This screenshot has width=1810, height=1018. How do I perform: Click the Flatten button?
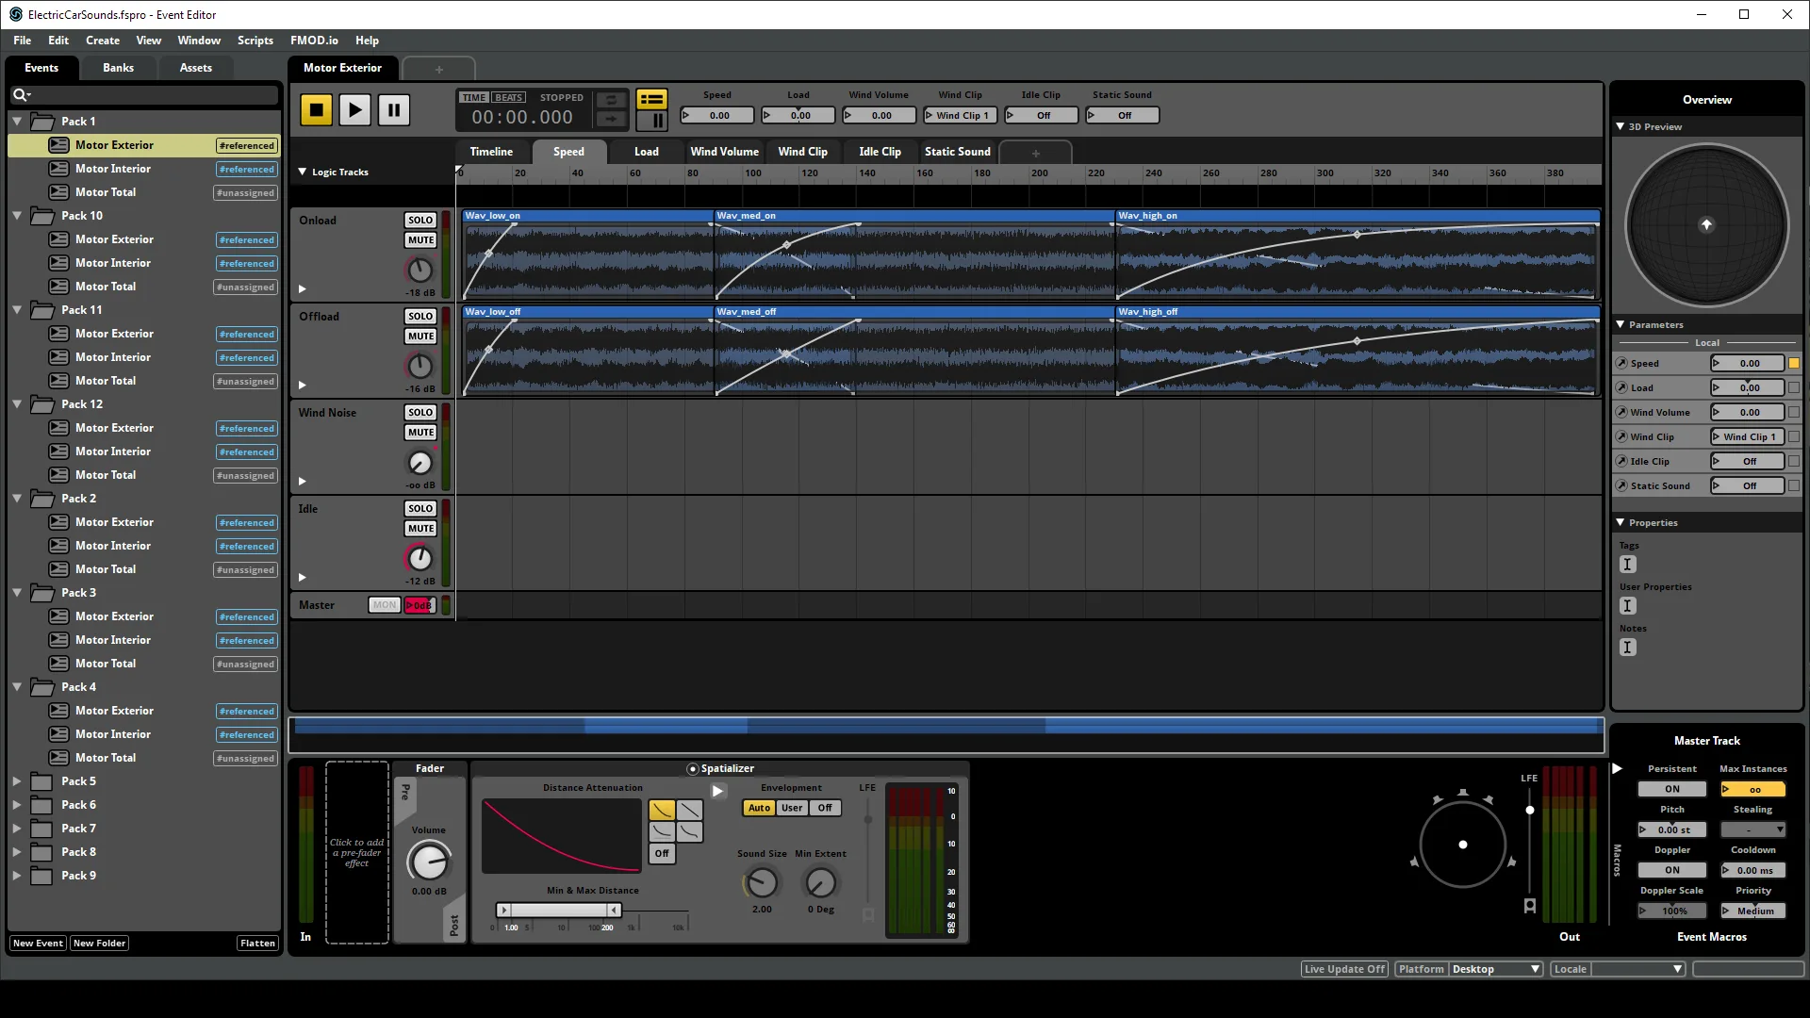[x=257, y=944]
